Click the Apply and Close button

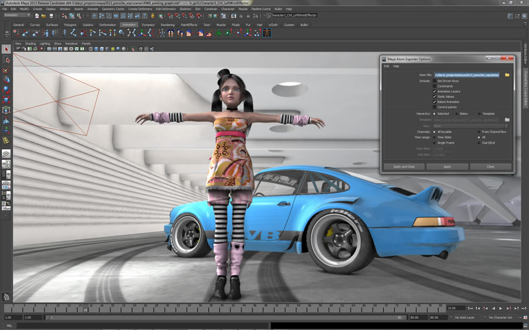pyautogui.click(x=404, y=167)
